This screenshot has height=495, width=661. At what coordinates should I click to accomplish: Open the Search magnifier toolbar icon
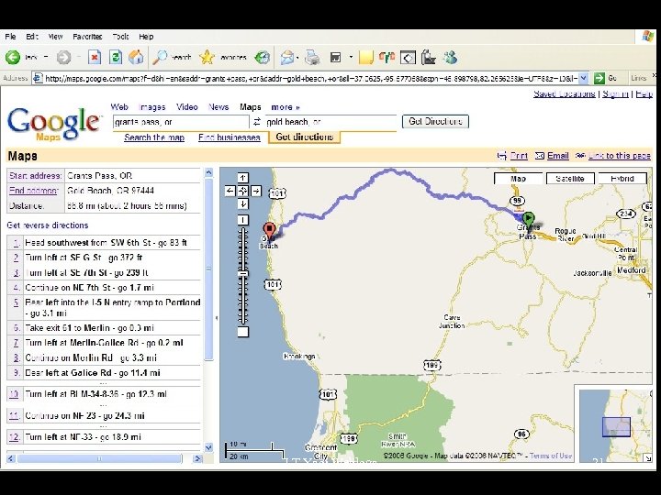tap(160, 57)
